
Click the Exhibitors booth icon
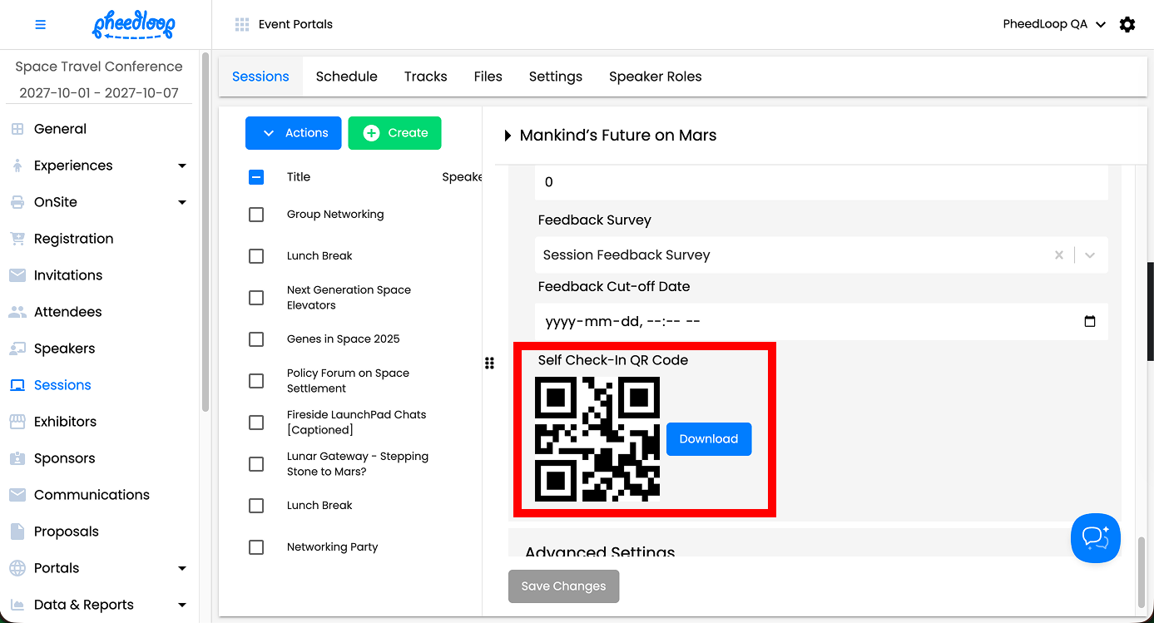pos(17,422)
